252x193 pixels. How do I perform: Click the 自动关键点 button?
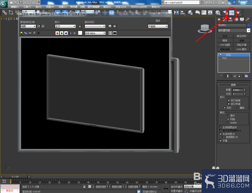[177, 186]
